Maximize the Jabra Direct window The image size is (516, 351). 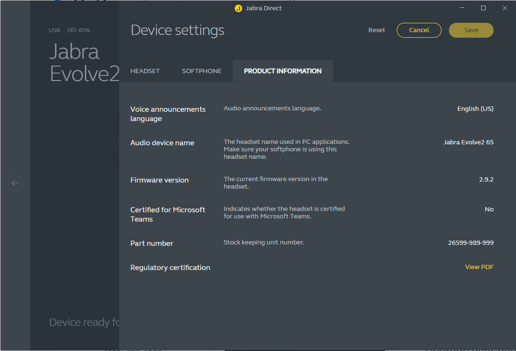(x=483, y=8)
